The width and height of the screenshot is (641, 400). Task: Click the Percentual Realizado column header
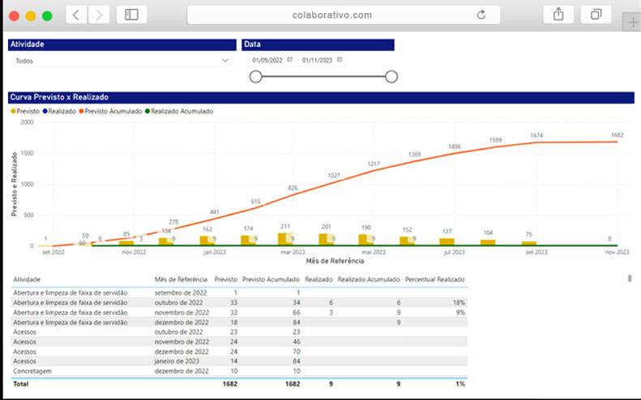pyautogui.click(x=434, y=279)
